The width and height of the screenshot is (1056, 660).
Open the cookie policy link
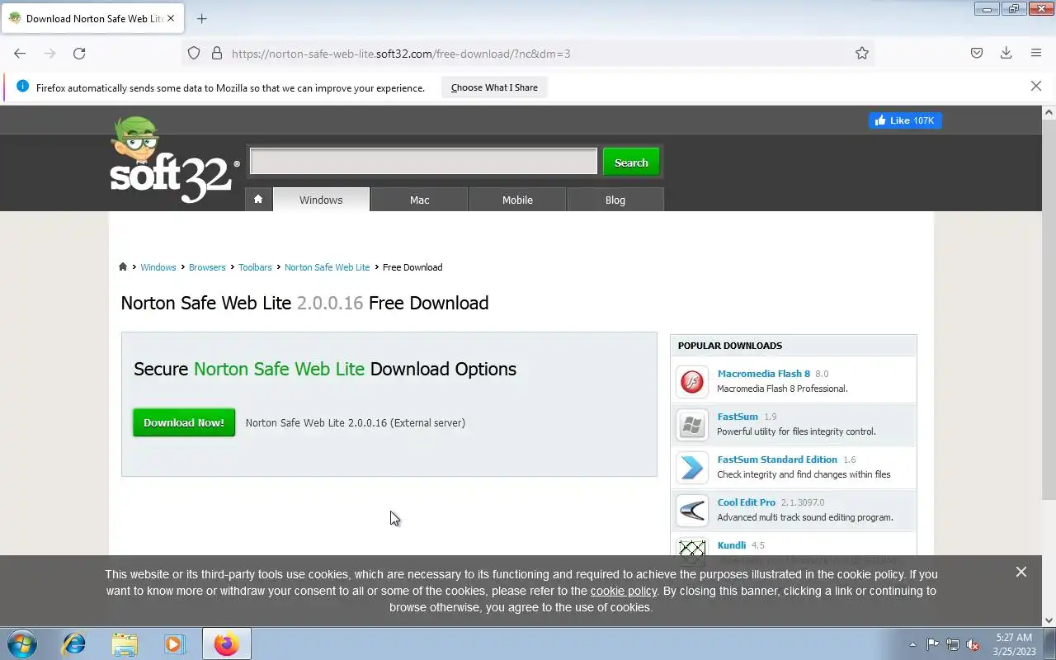pos(624,591)
